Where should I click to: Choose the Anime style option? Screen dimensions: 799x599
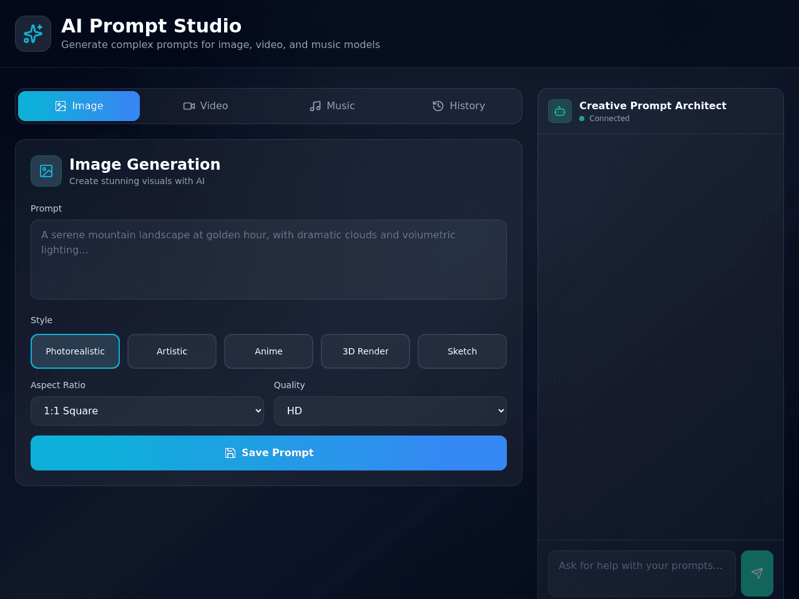268,351
